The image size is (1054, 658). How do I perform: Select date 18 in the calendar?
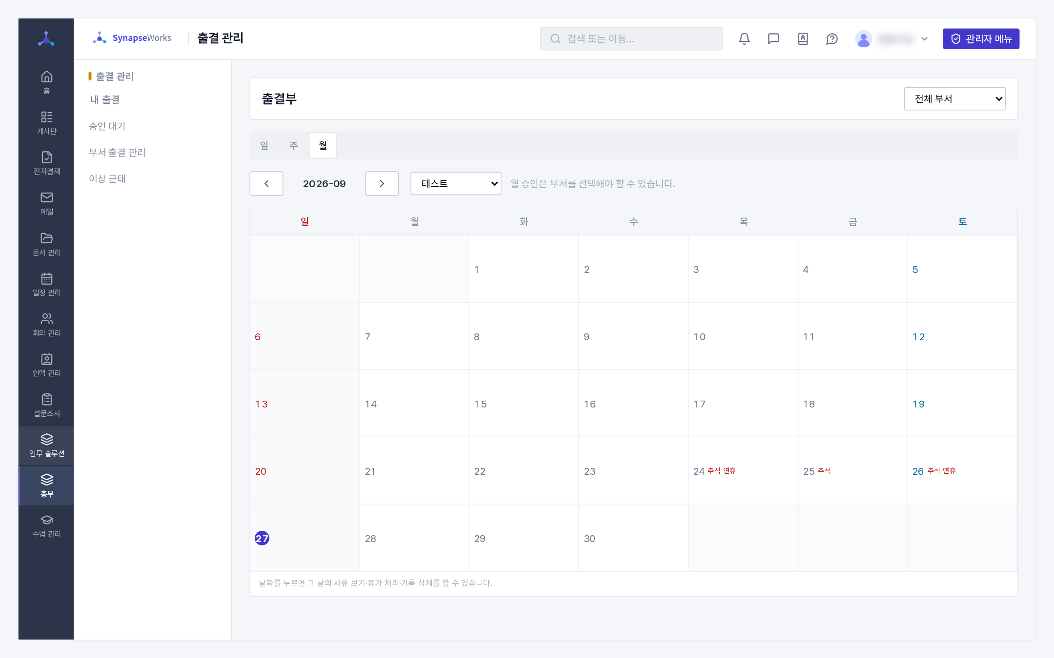click(x=852, y=404)
